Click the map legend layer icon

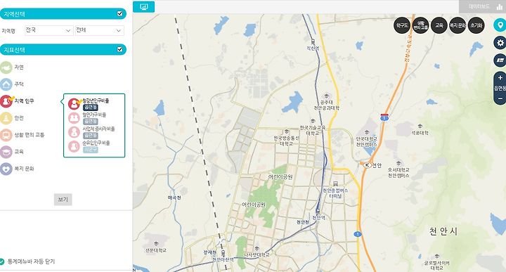500,60
